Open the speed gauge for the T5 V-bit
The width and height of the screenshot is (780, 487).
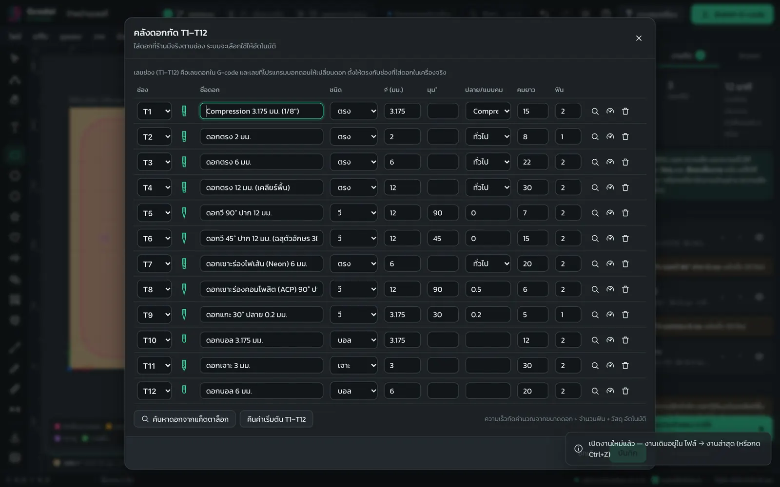610,213
